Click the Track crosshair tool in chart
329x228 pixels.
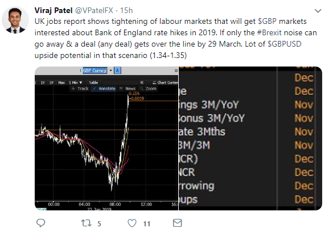tap(80, 89)
